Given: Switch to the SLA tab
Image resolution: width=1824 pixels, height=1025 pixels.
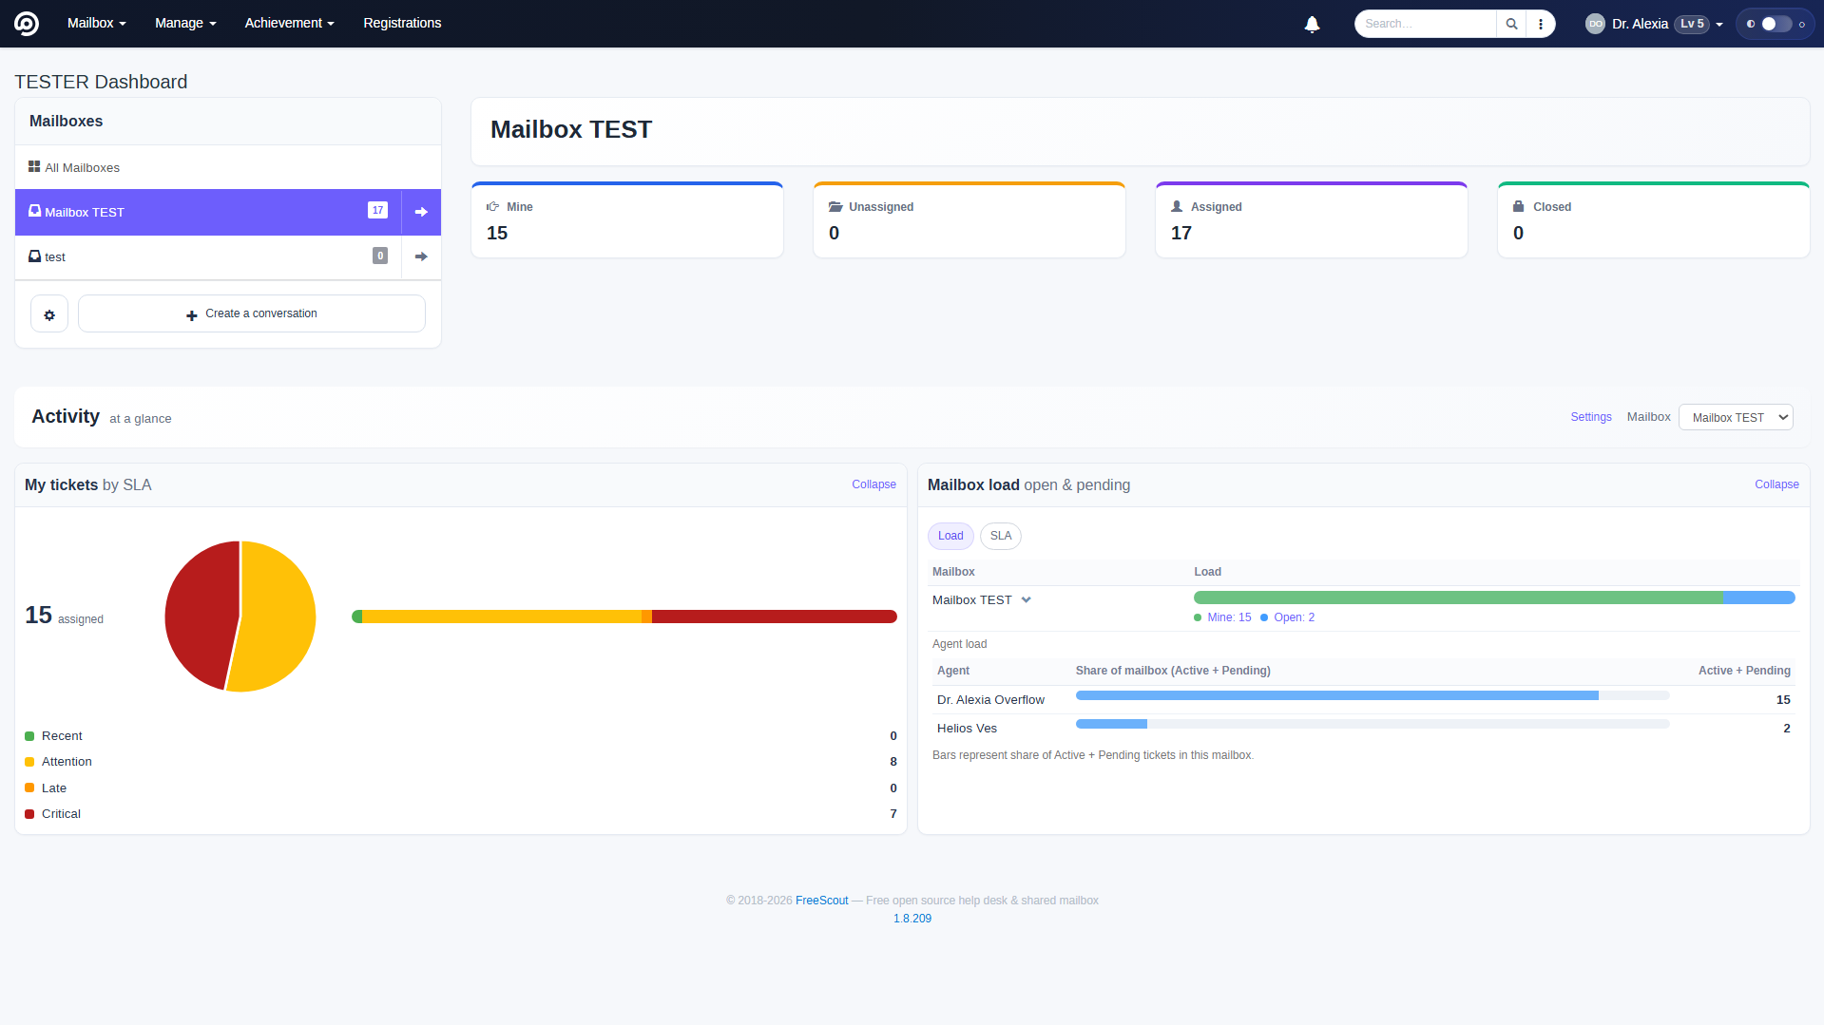Looking at the screenshot, I should pos(1001,536).
